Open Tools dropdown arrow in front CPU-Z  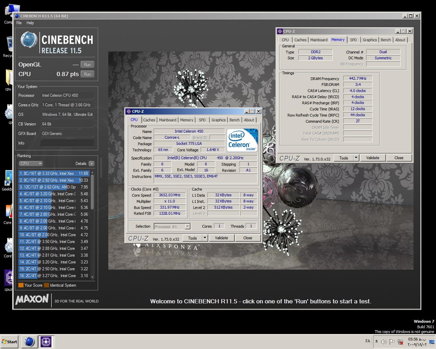coord(205,238)
